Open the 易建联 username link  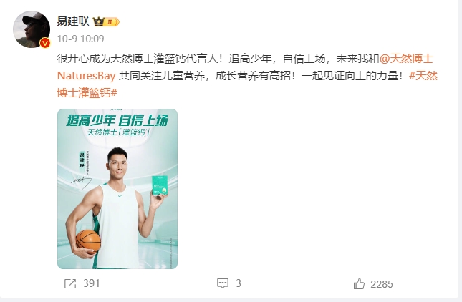[x=73, y=21]
